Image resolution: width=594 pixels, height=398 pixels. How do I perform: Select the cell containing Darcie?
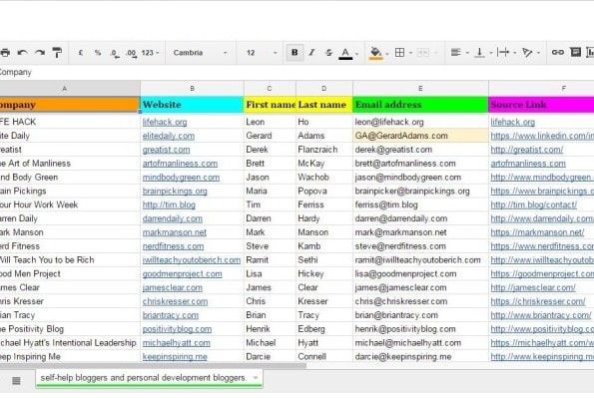(x=270, y=357)
